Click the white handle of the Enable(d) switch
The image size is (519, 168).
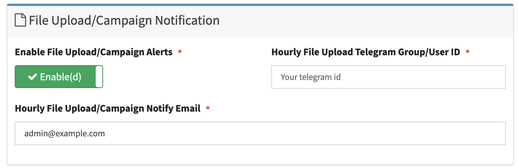click(x=99, y=77)
